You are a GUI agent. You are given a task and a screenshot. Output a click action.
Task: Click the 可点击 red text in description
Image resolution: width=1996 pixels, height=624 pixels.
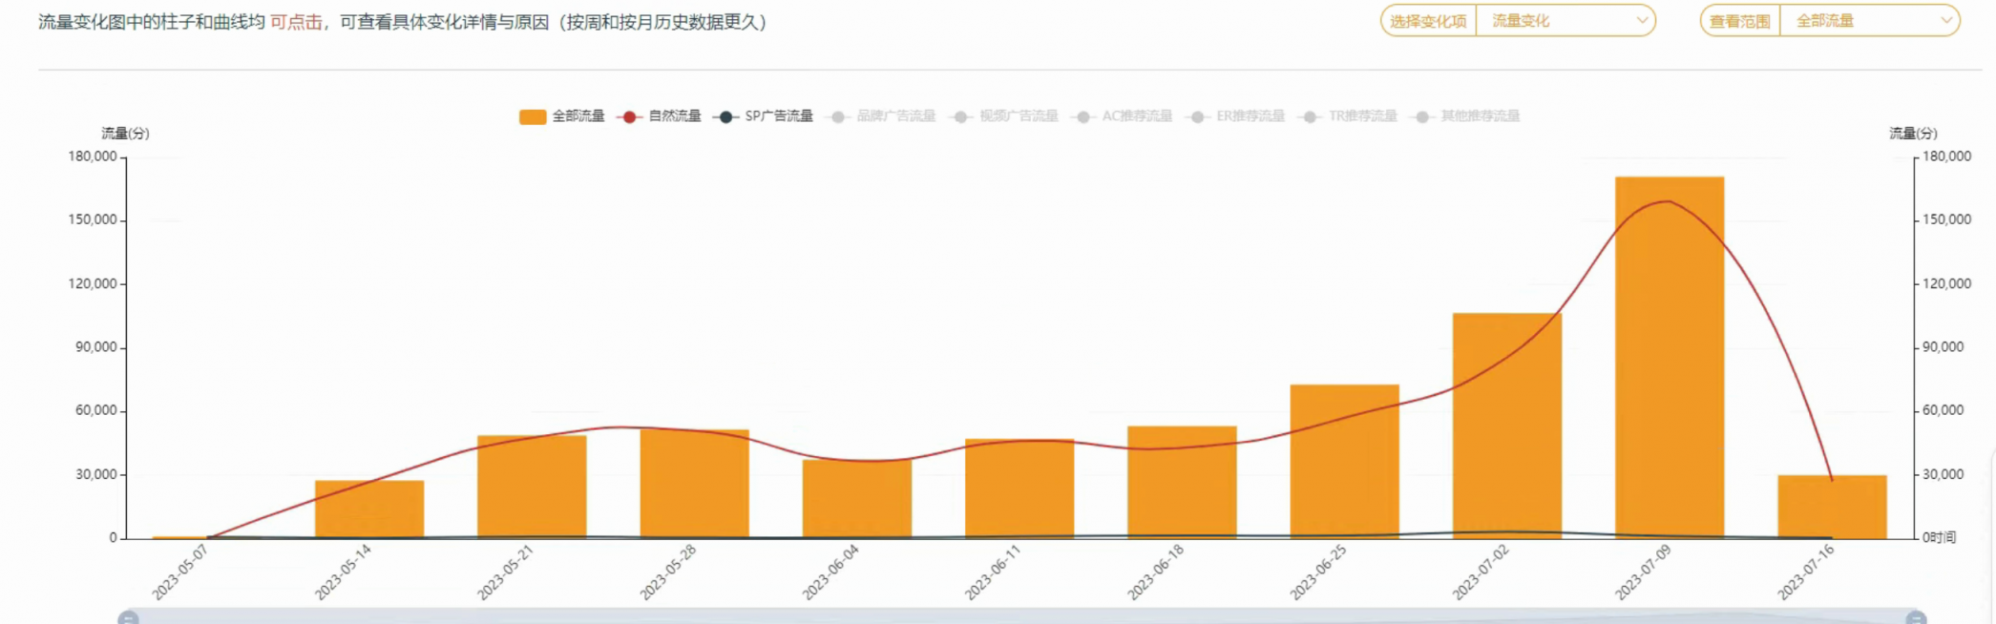point(296,22)
